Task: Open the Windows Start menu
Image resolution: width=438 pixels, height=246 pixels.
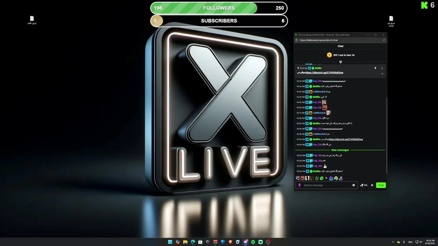Action: [x=170, y=242]
